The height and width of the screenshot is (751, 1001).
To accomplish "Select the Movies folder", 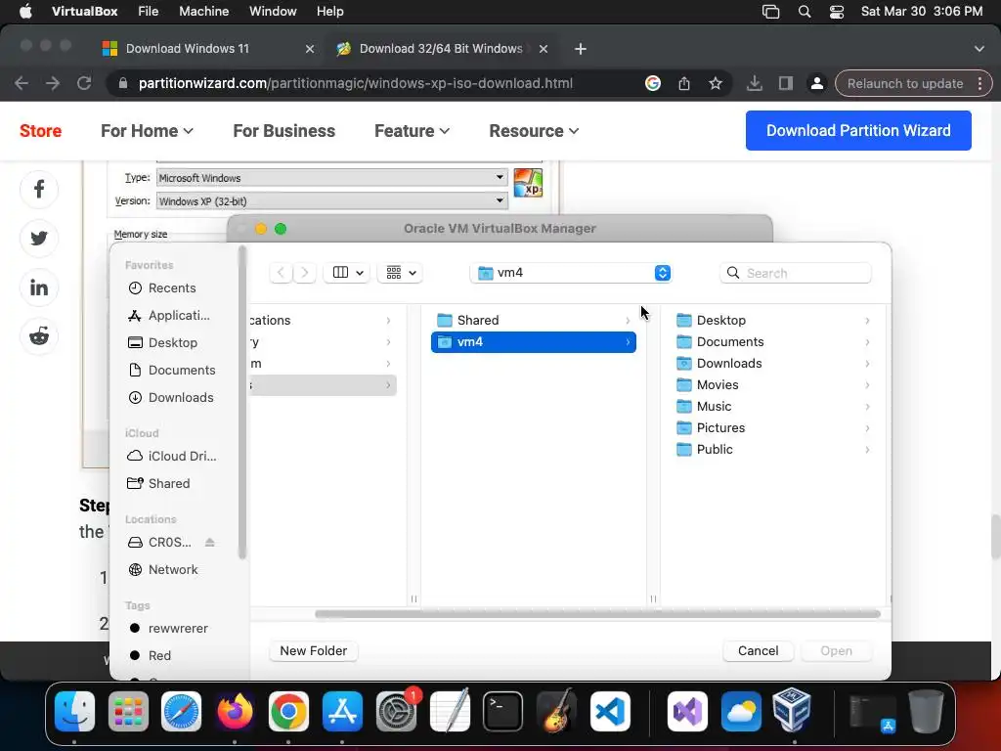I will (774, 384).
